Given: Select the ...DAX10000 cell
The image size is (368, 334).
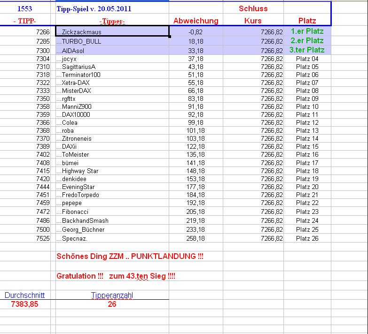Looking at the screenshot, I should (x=112, y=114).
